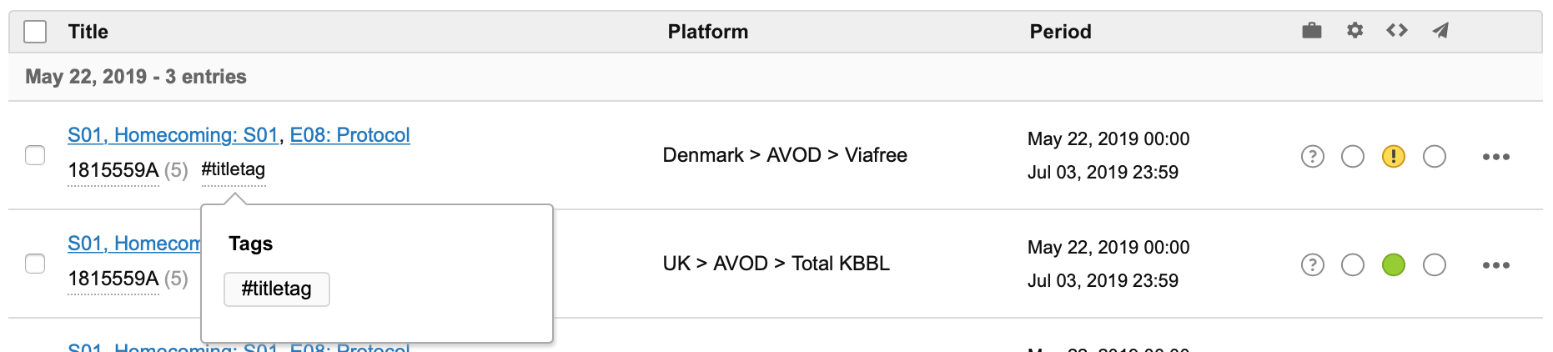Click the code brackets icon in header

pos(1397,31)
